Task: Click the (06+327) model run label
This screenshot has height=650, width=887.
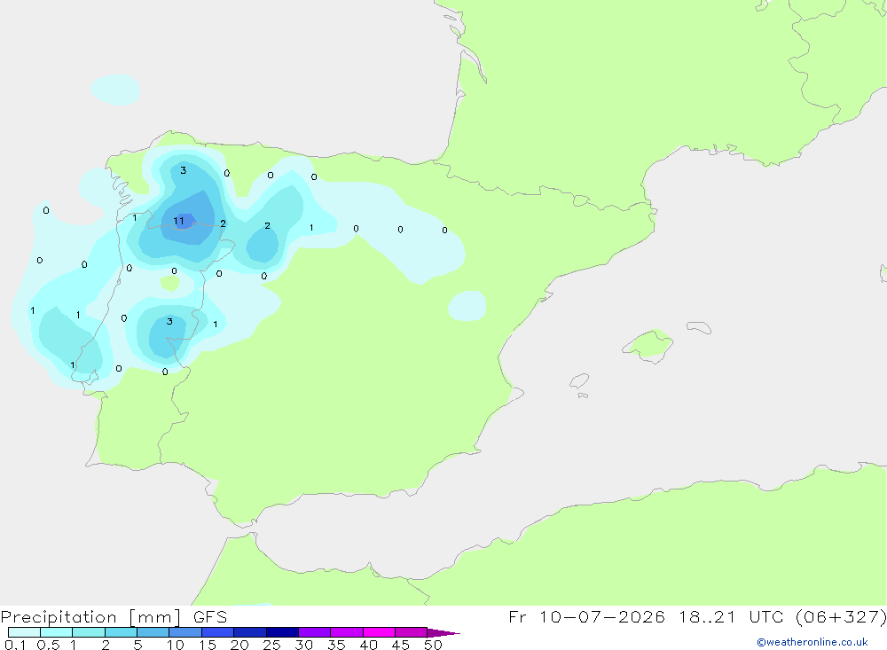Action: (x=841, y=616)
